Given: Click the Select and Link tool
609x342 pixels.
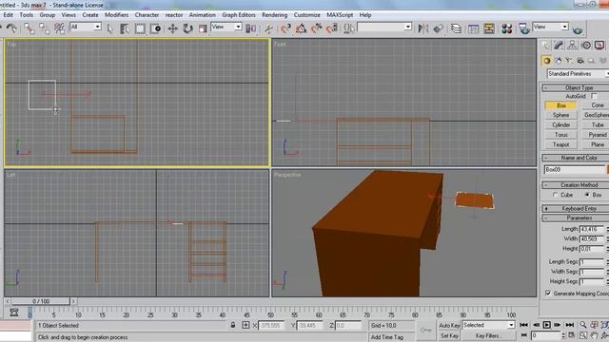Looking at the screenshot, I should tap(29, 28).
